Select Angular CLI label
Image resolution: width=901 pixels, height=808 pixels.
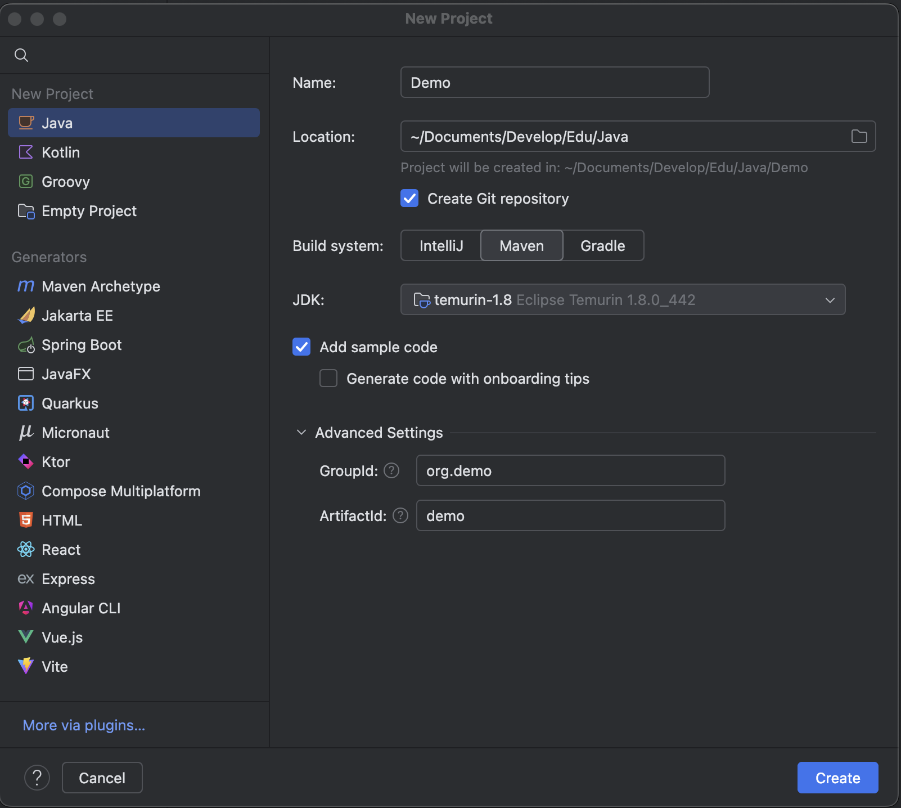81,608
